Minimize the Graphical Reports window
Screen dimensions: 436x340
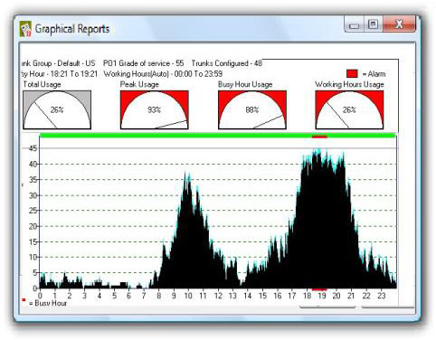(355, 25)
